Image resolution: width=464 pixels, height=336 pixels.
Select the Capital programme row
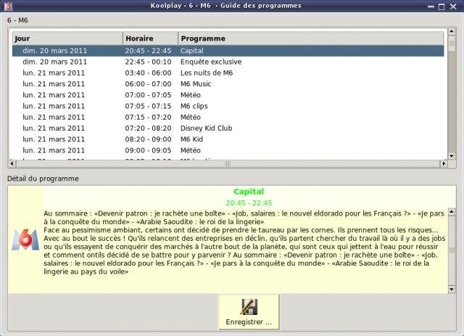(x=228, y=51)
